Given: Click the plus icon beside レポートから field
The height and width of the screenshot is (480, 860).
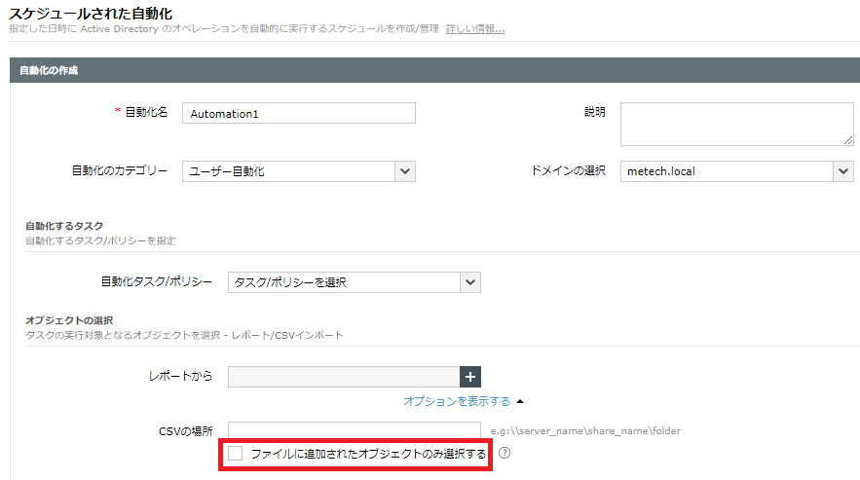Looking at the screenshot, I should point(470,377).
